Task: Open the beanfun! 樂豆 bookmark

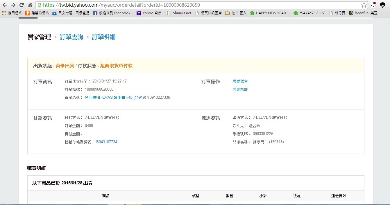Action: 363,13
